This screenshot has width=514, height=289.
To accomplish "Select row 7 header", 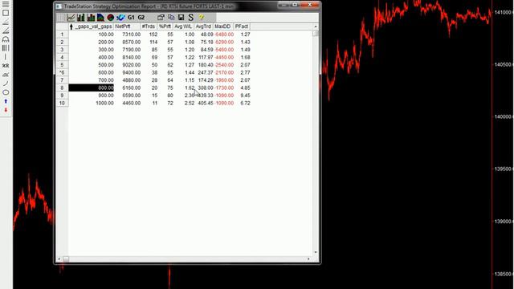I will point(62,80).
